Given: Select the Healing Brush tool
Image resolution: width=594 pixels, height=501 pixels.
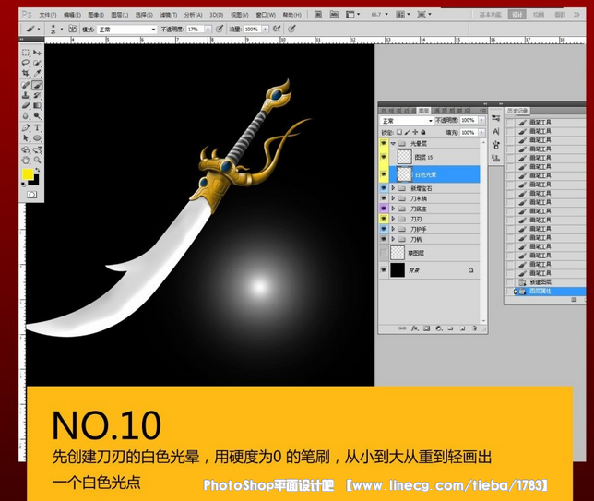Looking at the screenshot, I should (x=26, y=85).
